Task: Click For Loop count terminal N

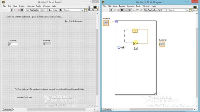Action: [x=116, y=22]
